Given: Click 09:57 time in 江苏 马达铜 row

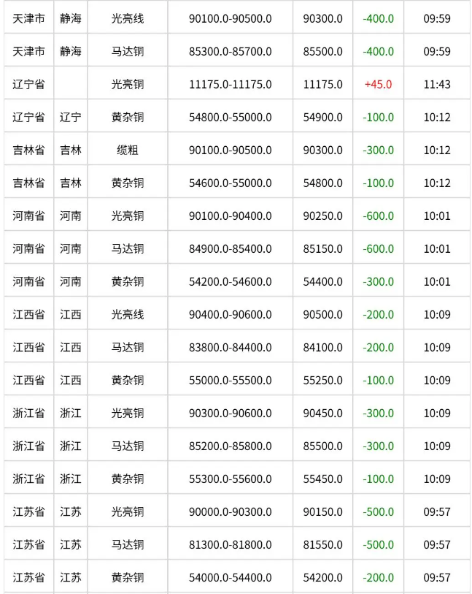Looking at the screenshot, I should [437, 545].
